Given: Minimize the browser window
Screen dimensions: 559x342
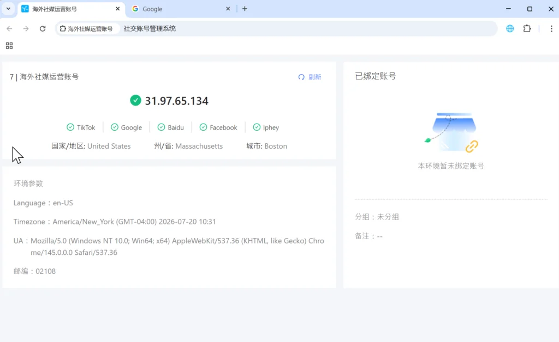Looking at the screenshot, I should (x=508, y=9).
